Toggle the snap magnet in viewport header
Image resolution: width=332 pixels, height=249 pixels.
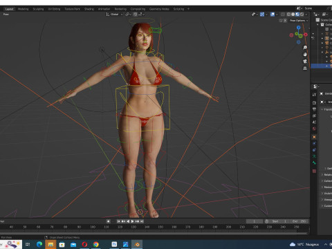(135, 15)
